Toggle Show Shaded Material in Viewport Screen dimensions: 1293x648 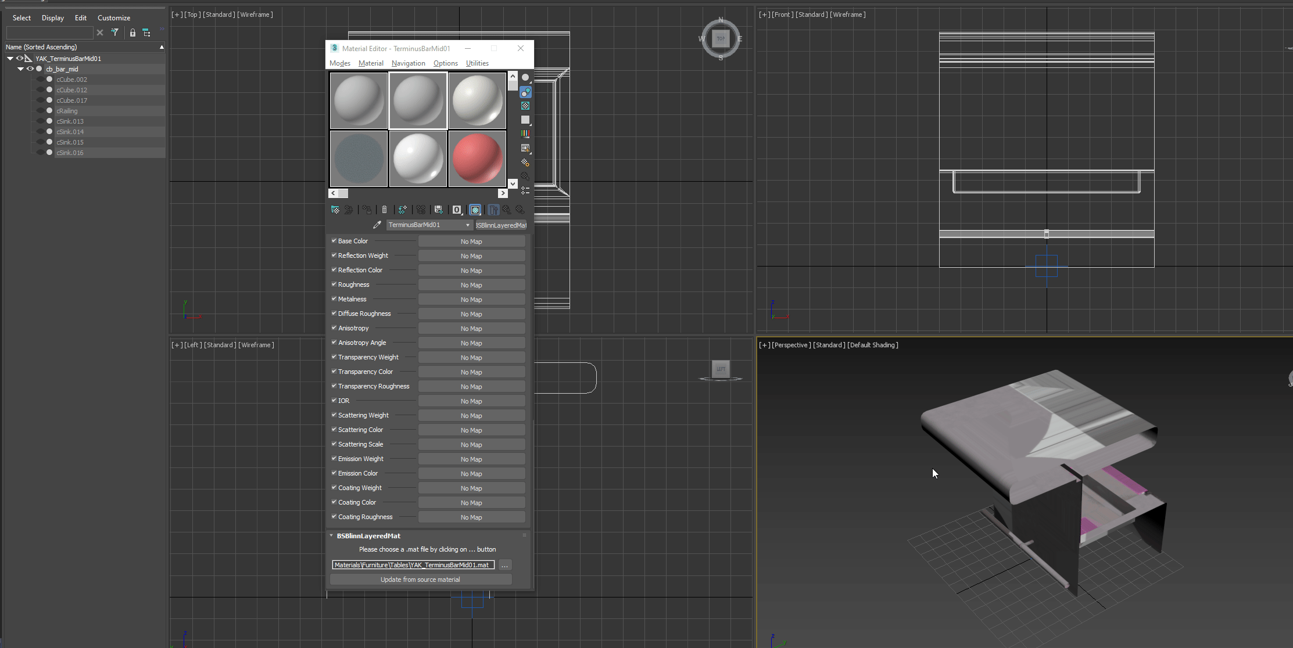point(475,210)
